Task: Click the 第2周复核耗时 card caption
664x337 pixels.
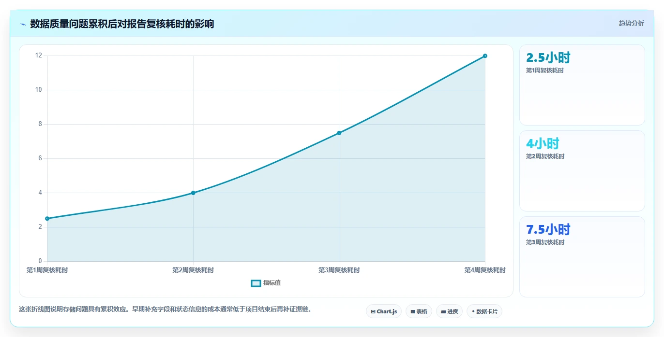Action: tap(545, 156)
